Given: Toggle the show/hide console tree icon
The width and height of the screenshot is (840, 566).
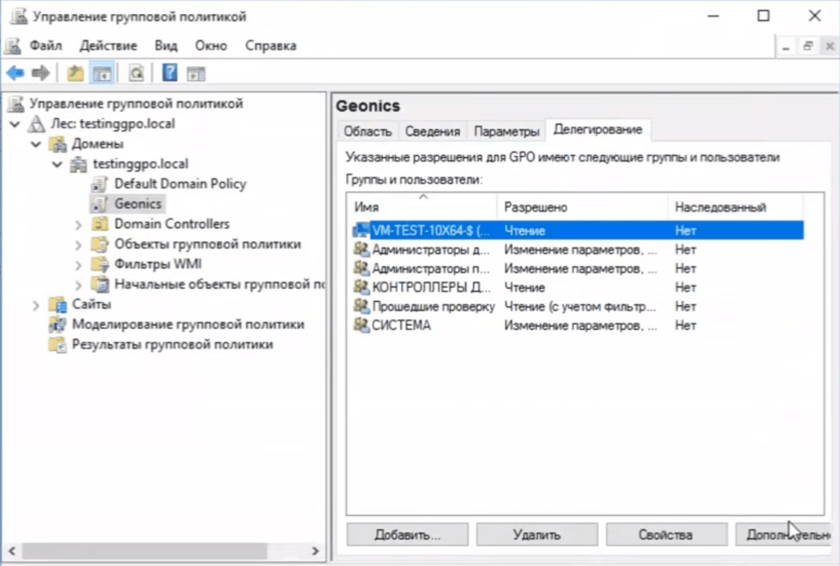Looking at the screenshot, I should pyautogui.click(x=102, y=73).
